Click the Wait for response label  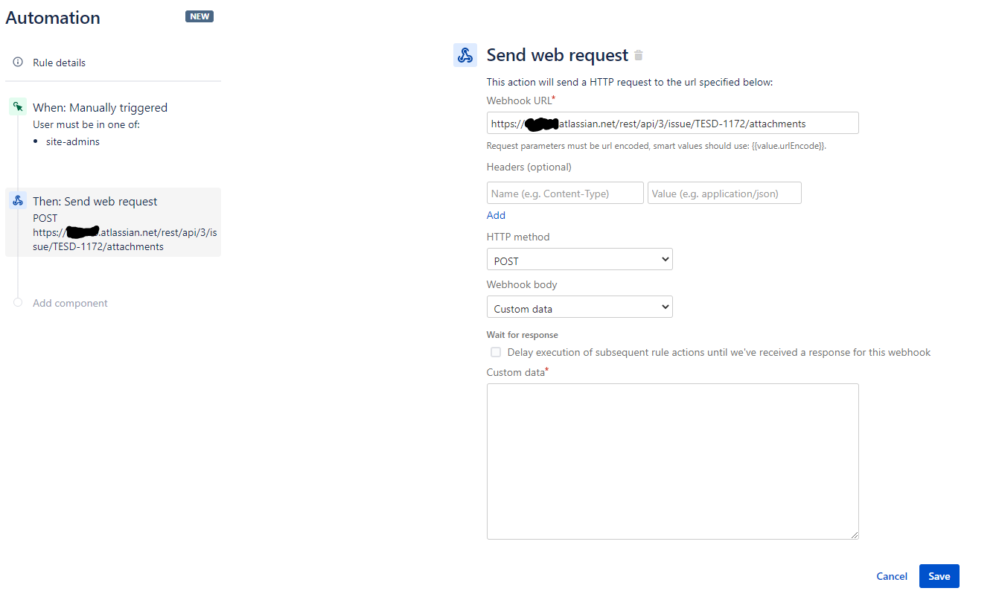[523, 335]
